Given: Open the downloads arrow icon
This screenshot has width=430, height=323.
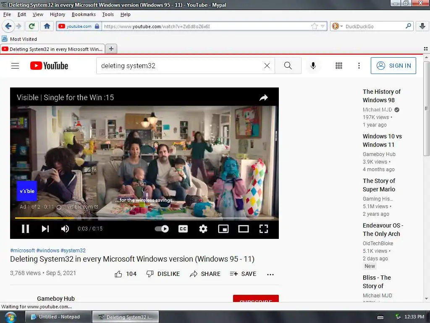Looking at the screenshot, I should click(422, 26).
